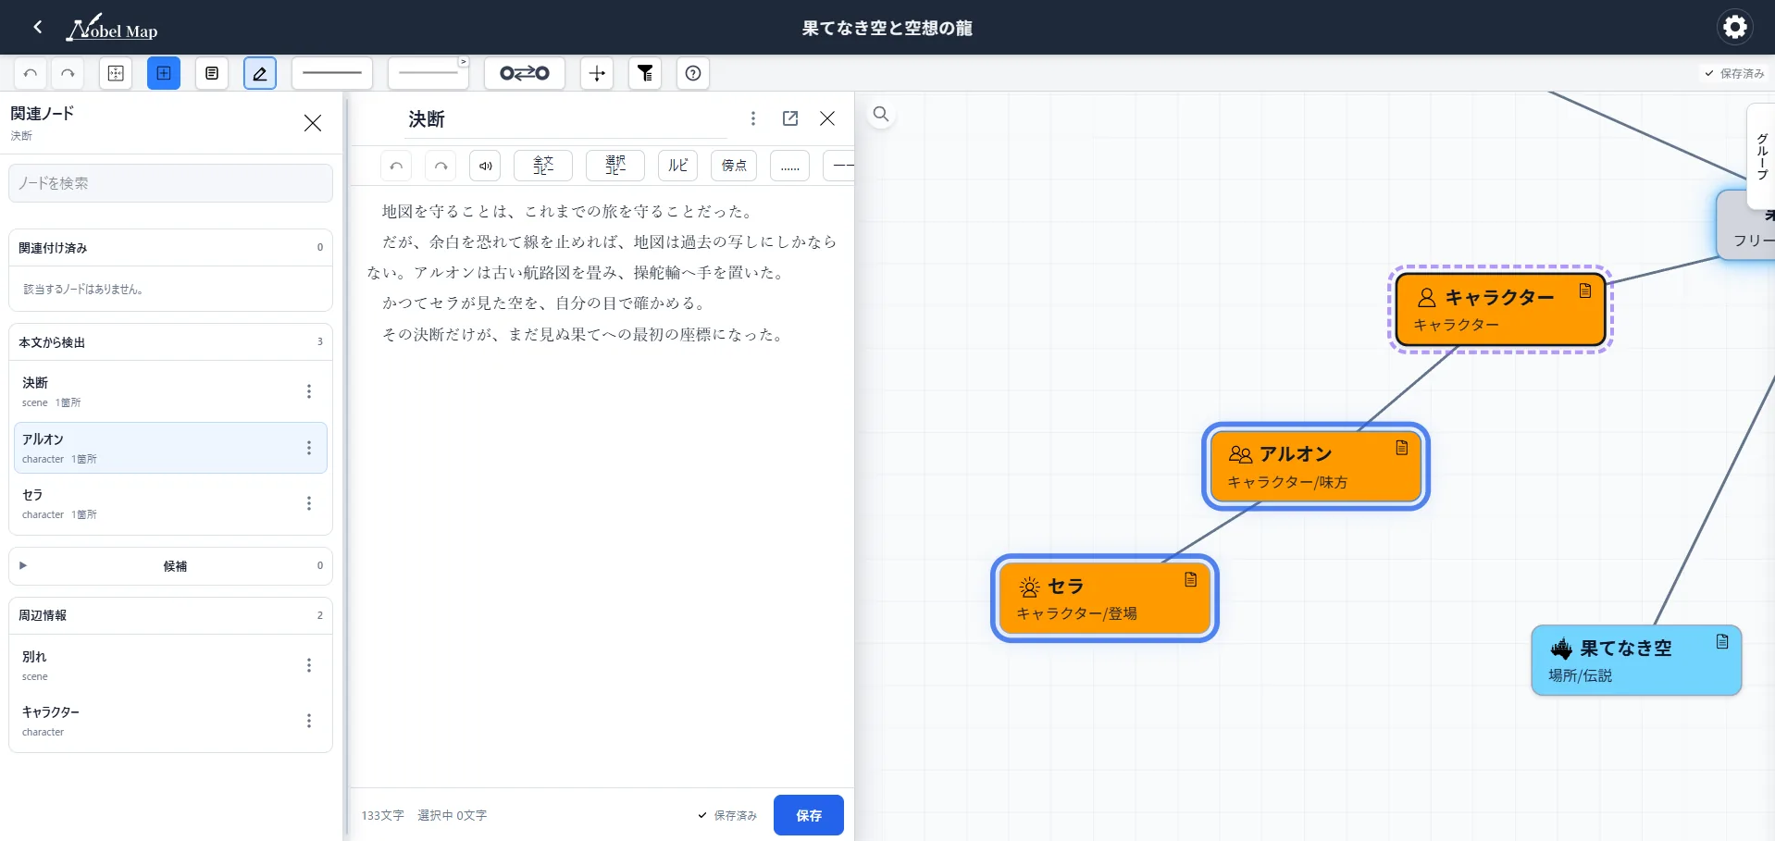Undo text edit in editor toolbar
Image resolution: width=1775 pixels, height=841 pixels.
396,166
